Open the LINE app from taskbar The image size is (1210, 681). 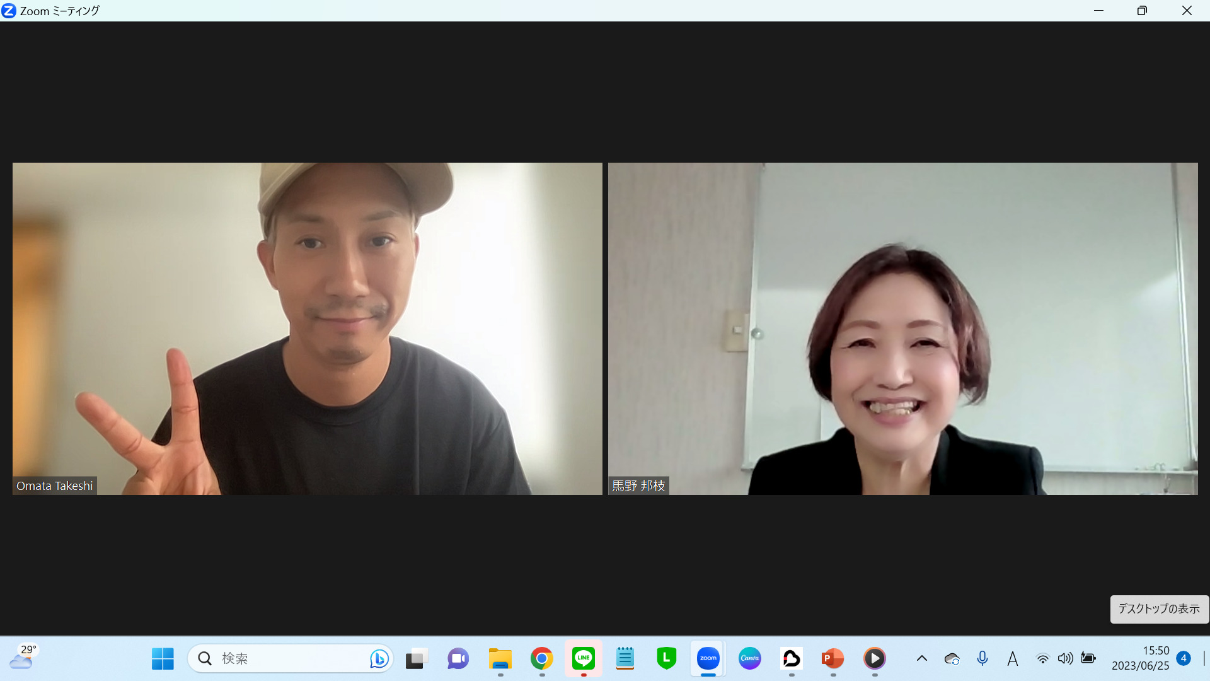click(583, 658)
